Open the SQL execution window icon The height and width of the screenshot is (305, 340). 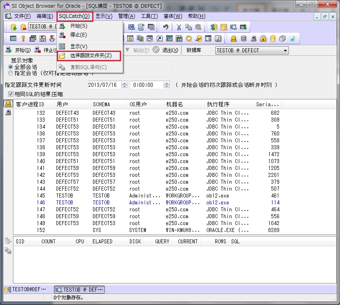(131, 27)
